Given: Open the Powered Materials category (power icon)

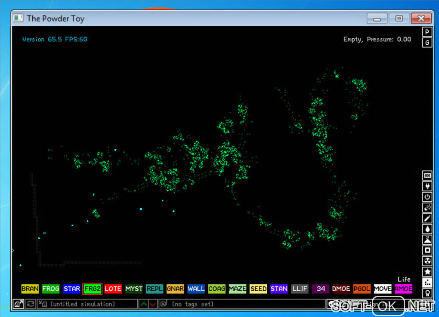Looking at the screenshot, I should [427, 197].
